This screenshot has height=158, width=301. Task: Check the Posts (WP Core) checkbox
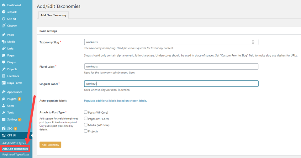point(86,112)
